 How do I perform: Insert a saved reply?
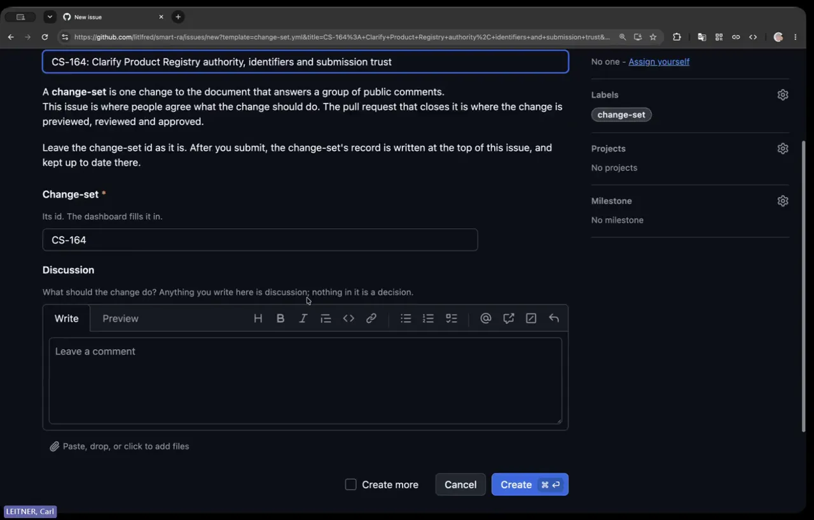(x=554, y=318)
